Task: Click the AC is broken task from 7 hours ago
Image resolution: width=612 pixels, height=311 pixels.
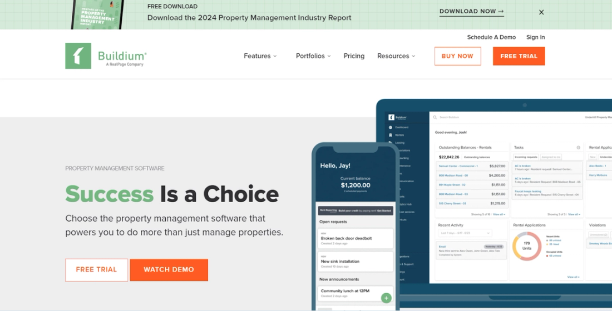Action: 547,168
